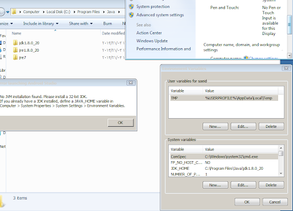Image resolution: width=293 pixels, height=211 pixels.
Task: Click the jdk1.8.0_20 file name
Action: [29, 43]
